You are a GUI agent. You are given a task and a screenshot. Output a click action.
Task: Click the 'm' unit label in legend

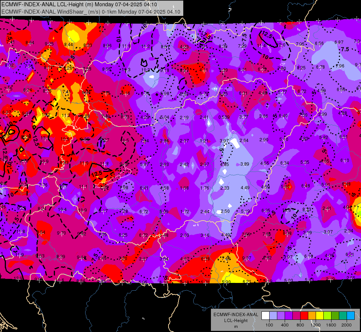click(236, 326)
